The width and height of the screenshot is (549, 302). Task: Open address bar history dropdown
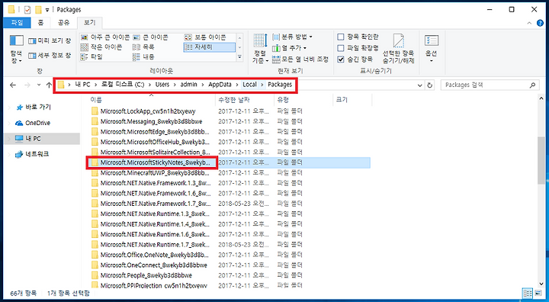tap(420, 85)
